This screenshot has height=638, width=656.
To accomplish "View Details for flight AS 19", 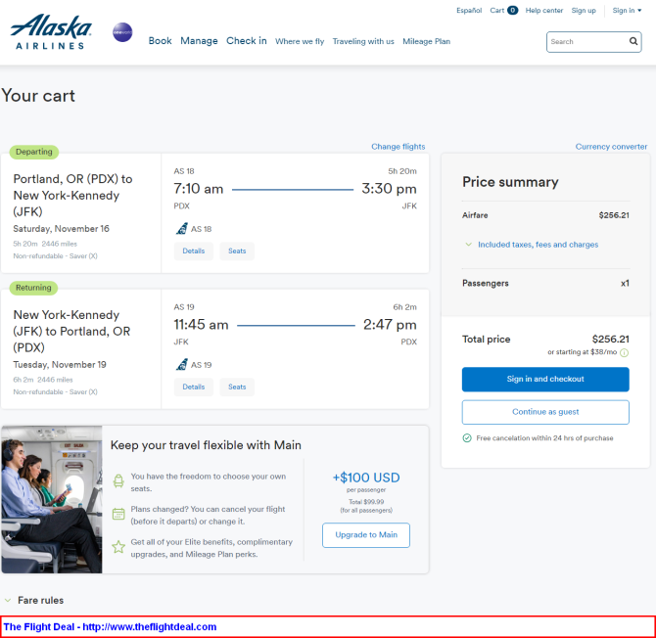I will pyautogui.click(x=194, y=387).
